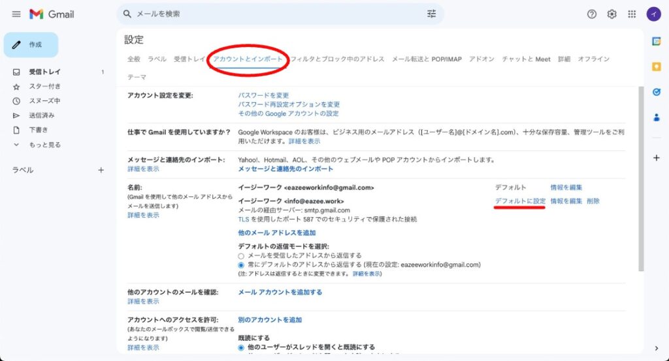Viewport: 669px width, 361px height.
Task: Click パスワードを変更 link
Action: [263, 95]
